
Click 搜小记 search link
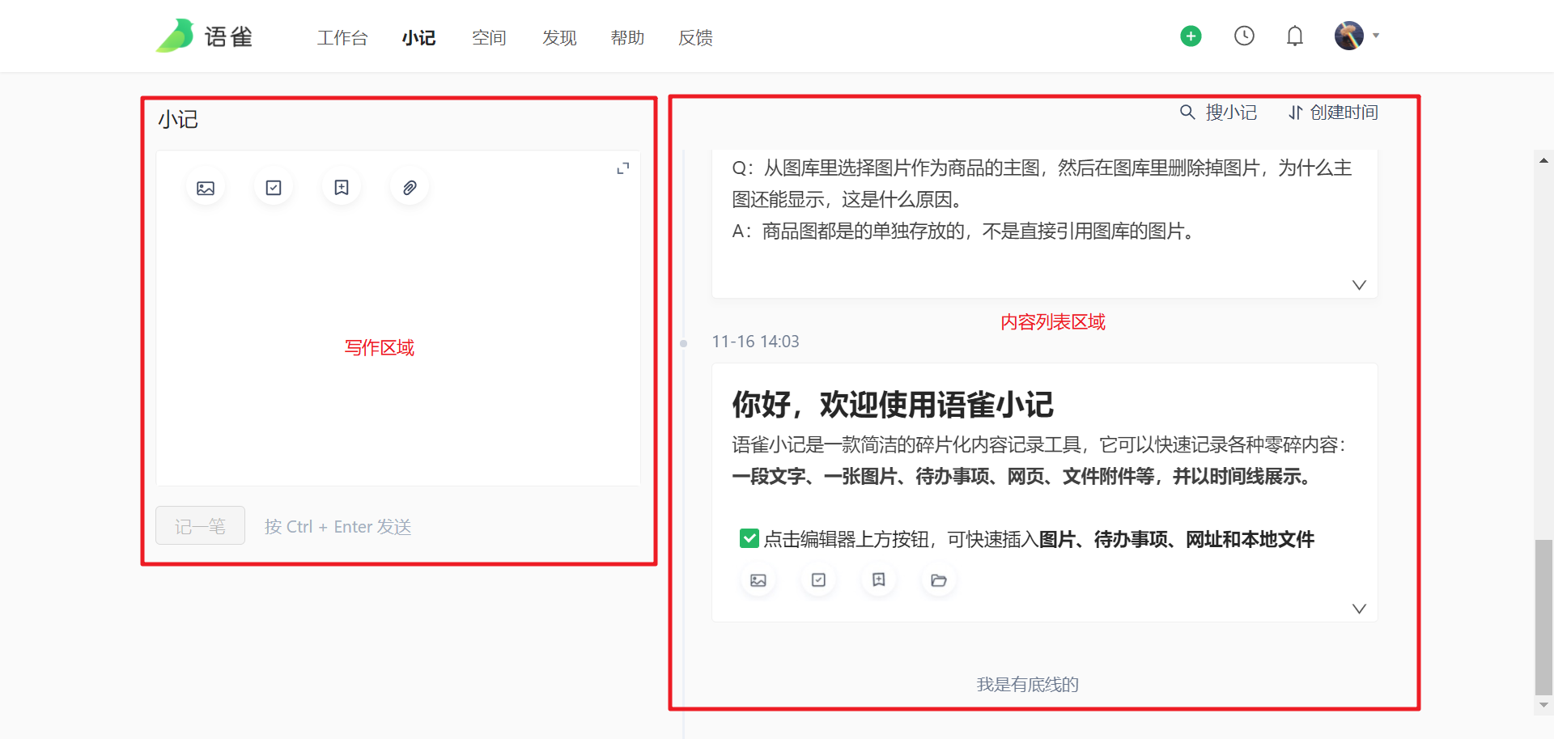(1231, 113)
